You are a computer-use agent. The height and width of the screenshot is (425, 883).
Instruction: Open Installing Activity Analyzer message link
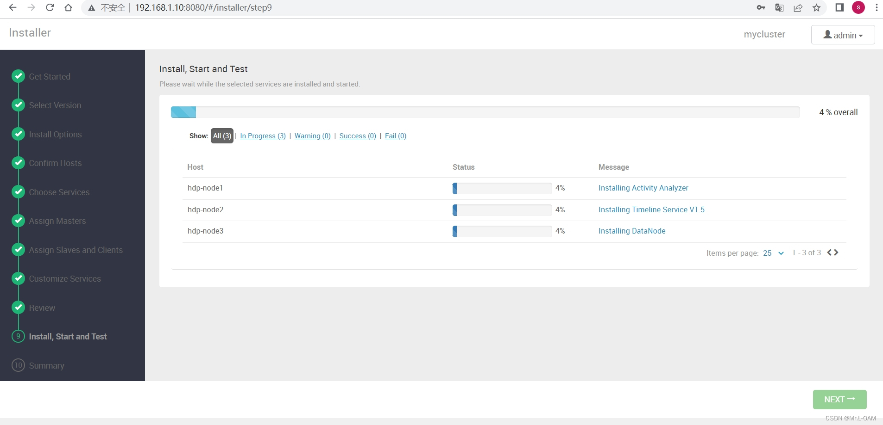tap(643, 188)
